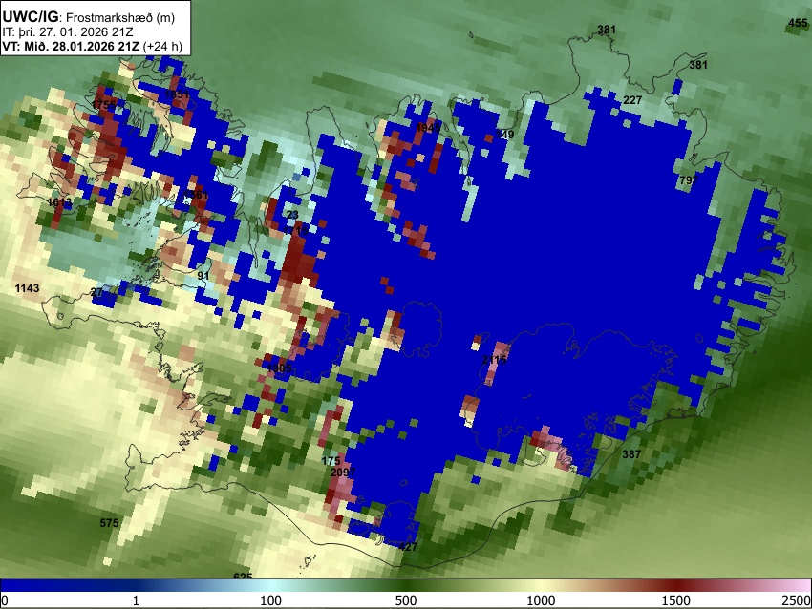
Task: Click the Frostmarkshæð (m) title text
Action: (120, 17)
